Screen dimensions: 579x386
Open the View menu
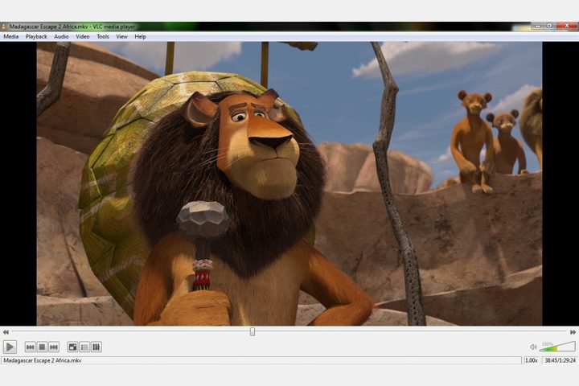(121, 36)
